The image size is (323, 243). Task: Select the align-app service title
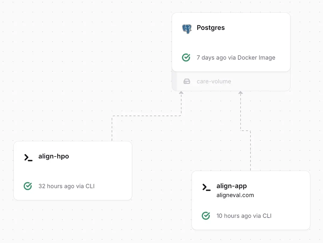[x=231, y=186]
